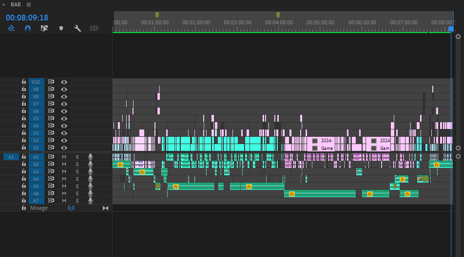Click fx badge on first A2 clip
Image resolution: width=464 pixels, height=257 pixels.
tap(120, 165)
